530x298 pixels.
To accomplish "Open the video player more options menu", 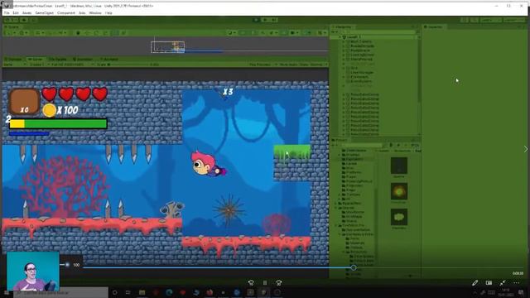I will [517, 283].
